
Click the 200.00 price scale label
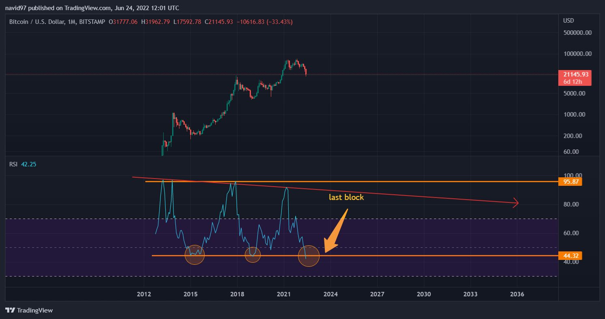[x=573, y=136]
